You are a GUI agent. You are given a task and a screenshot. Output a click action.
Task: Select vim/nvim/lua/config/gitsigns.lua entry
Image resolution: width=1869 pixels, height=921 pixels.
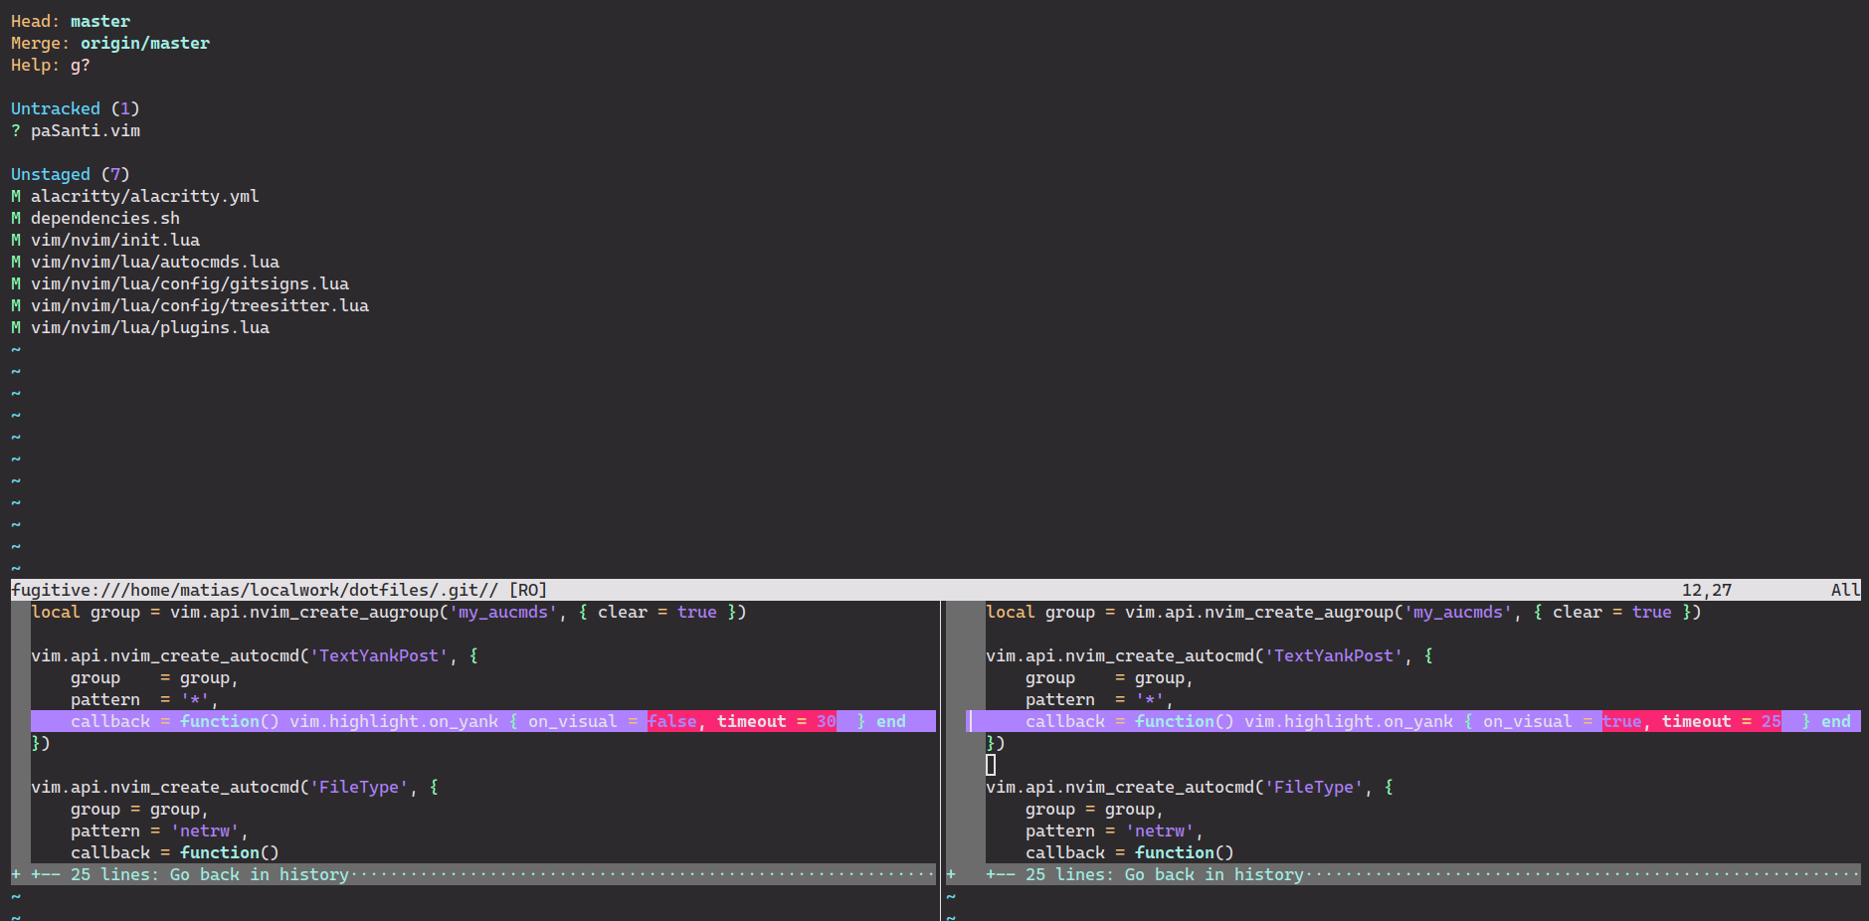[190, 283]
